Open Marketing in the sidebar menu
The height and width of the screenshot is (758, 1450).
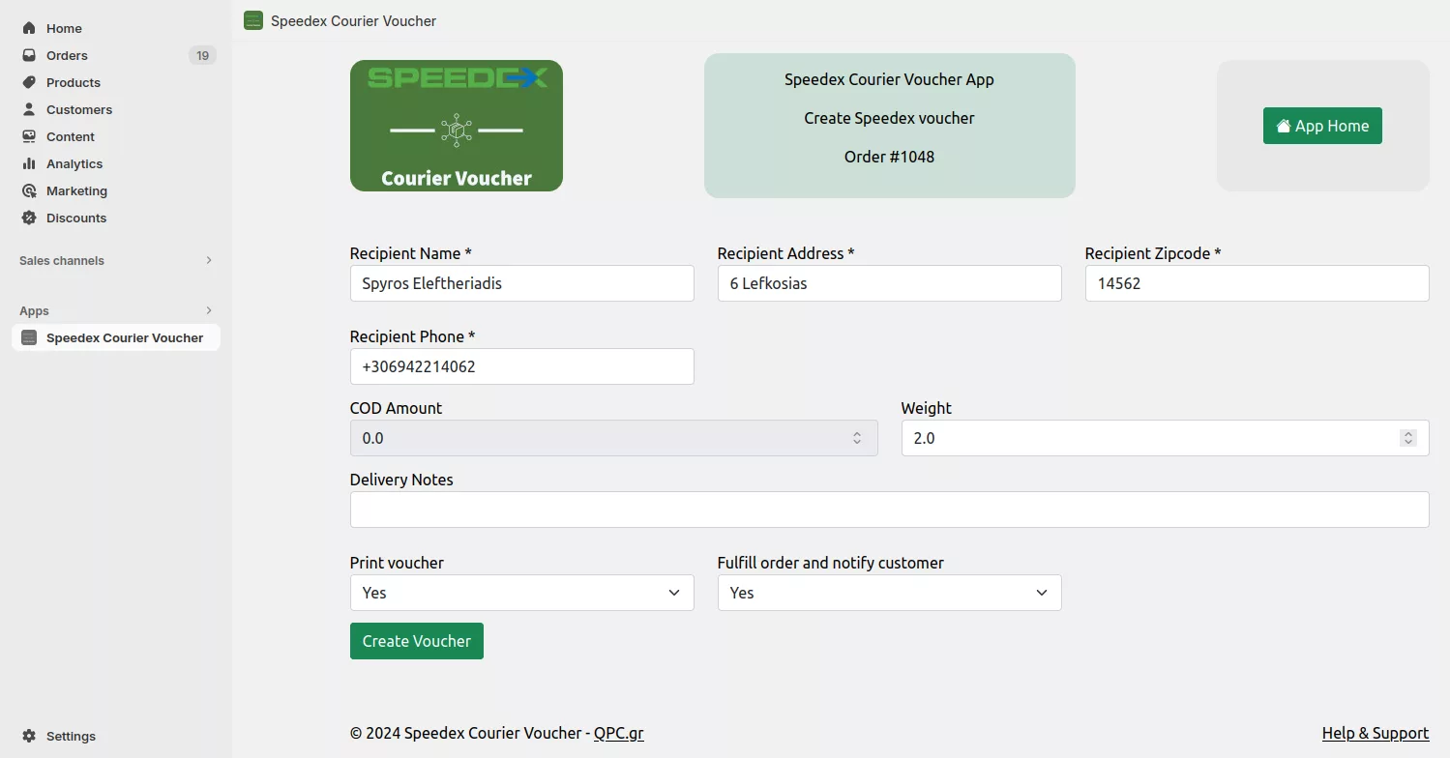point(76,190)
